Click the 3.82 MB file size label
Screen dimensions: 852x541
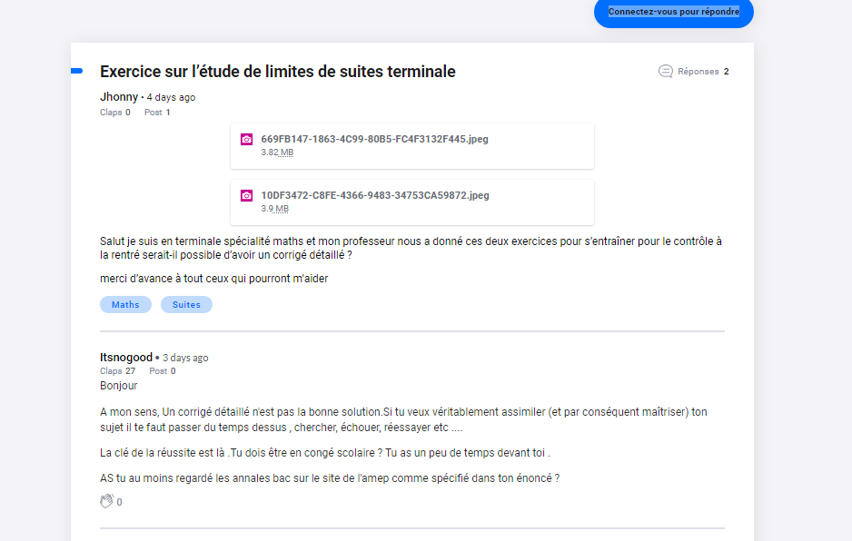(x=277, y=152)
